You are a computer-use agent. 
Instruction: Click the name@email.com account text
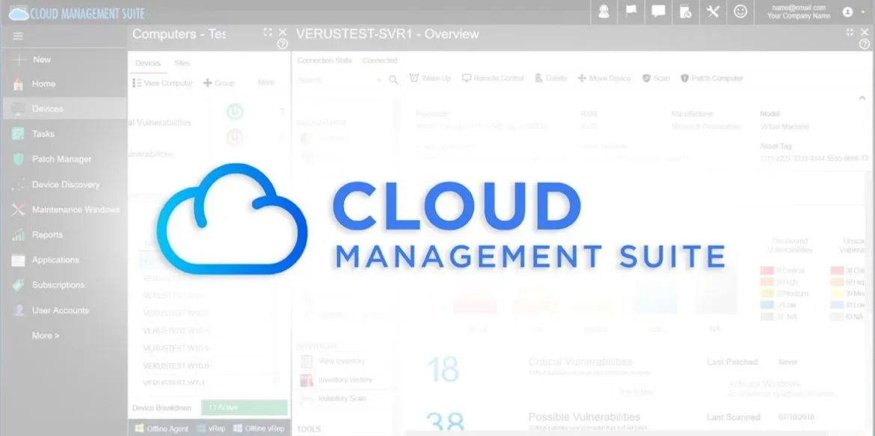pyautogui.click(x=798, y=7)
